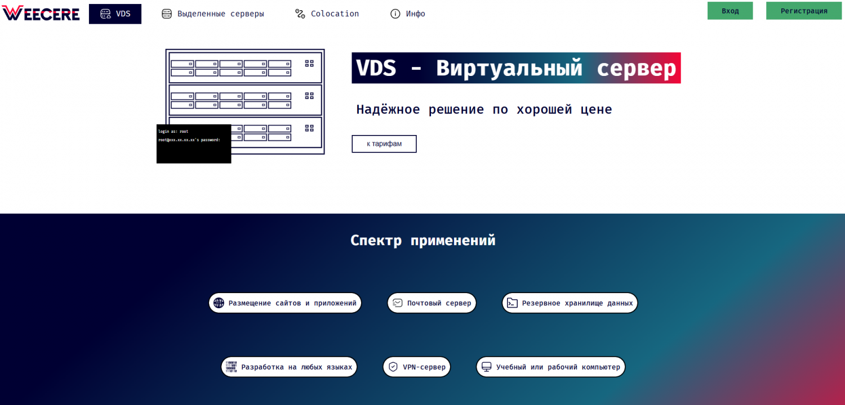Click the monitor icon on Учебный компьютер

[487, 367]
